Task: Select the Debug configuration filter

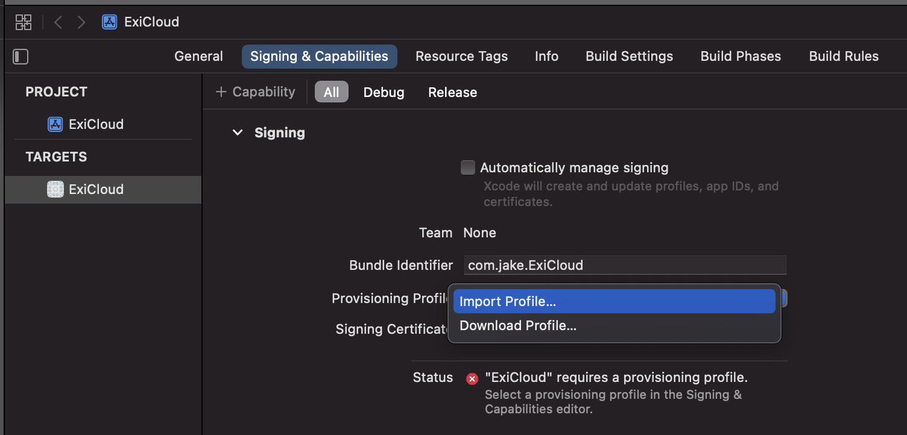Action: (x=384, y=93)
